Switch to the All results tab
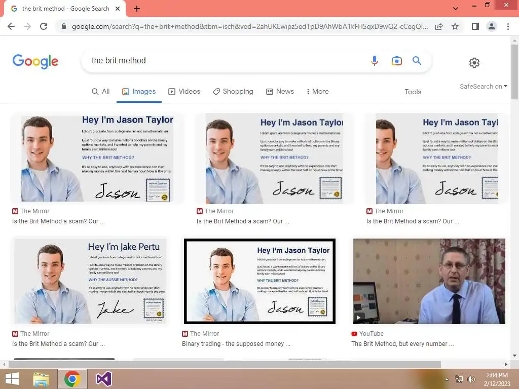Viewport: 519px width, 389px height. [x=101, y=91]
